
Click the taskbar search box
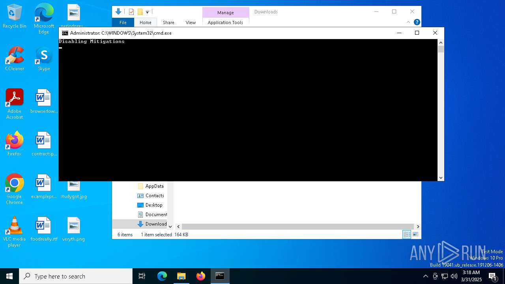(x=76, y=276)
